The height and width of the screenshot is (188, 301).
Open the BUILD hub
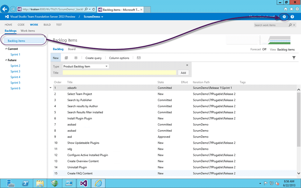coord(47,24)
